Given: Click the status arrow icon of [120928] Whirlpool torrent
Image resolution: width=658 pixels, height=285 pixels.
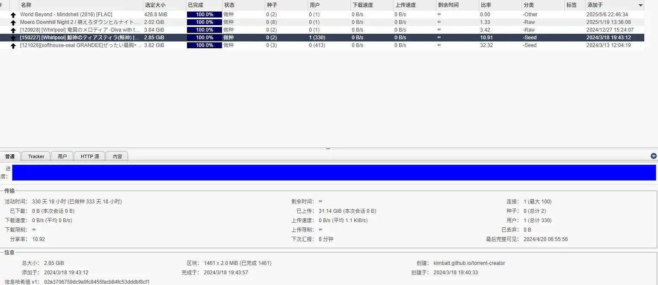Looking at the screenshot, I should [13, 30].
